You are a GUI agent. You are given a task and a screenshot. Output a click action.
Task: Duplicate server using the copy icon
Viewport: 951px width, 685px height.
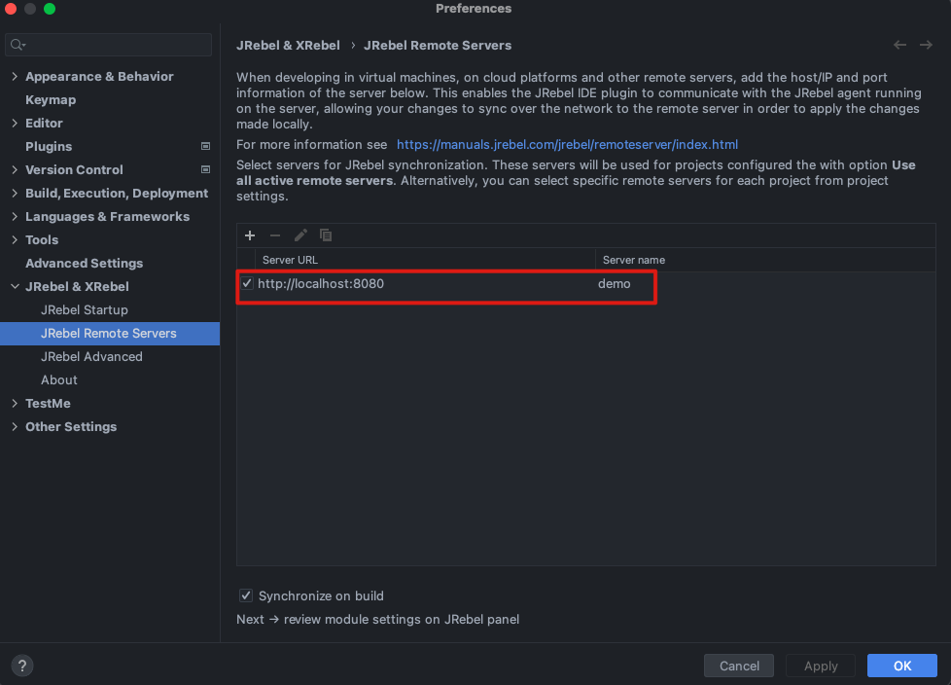[326, 235]
